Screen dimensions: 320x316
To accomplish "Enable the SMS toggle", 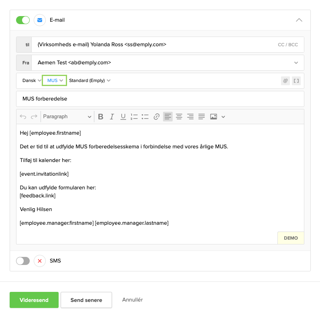I will 23,261.
